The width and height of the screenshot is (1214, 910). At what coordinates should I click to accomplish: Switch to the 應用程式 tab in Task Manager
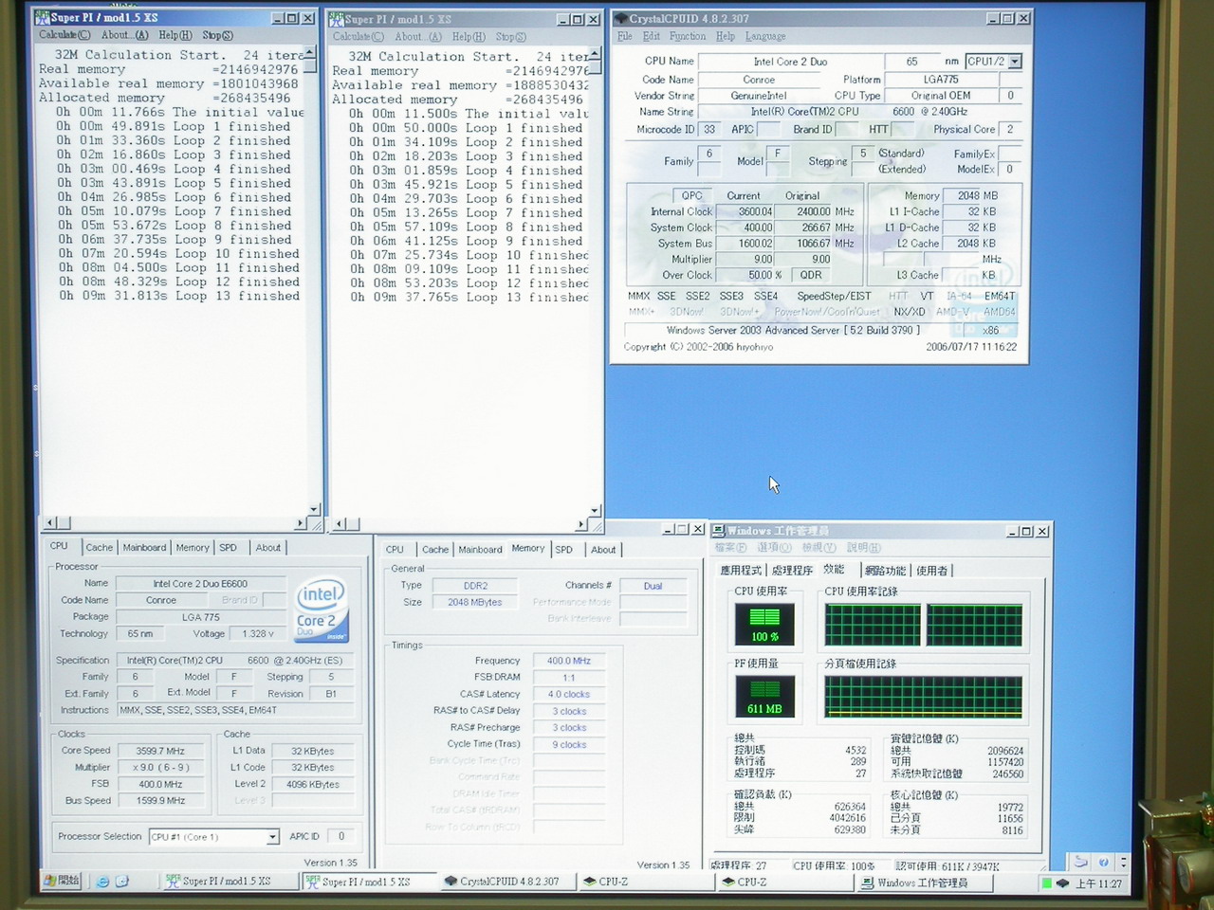click(741, 571)
